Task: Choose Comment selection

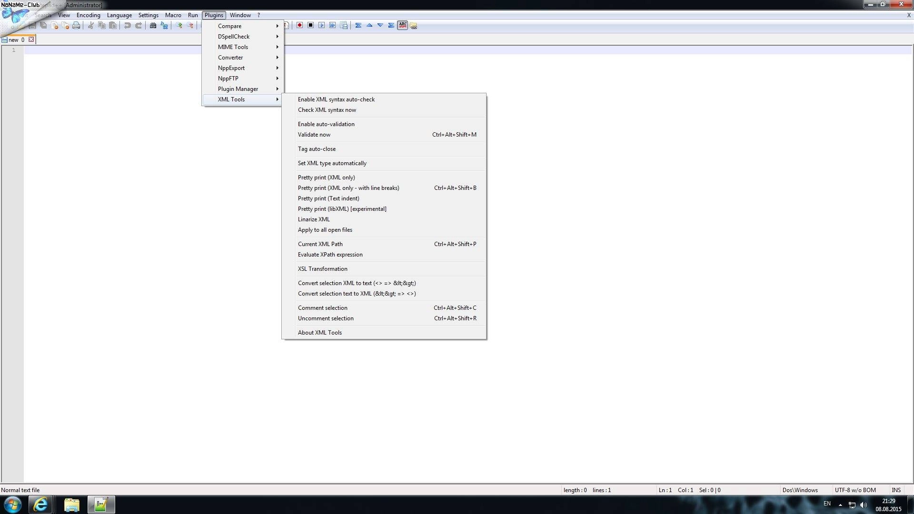Action: tap(384, 308)
